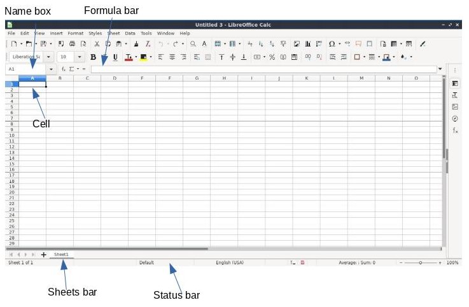Open the Font Color palette arrow

point(136,57)
